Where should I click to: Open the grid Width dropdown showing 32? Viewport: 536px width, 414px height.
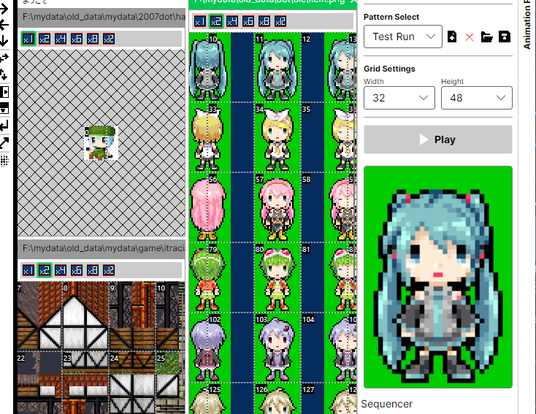click(399, 98)
